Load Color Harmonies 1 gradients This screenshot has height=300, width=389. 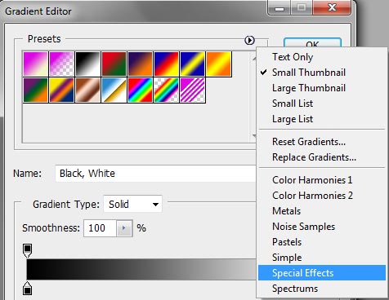[x=322, y=180]
